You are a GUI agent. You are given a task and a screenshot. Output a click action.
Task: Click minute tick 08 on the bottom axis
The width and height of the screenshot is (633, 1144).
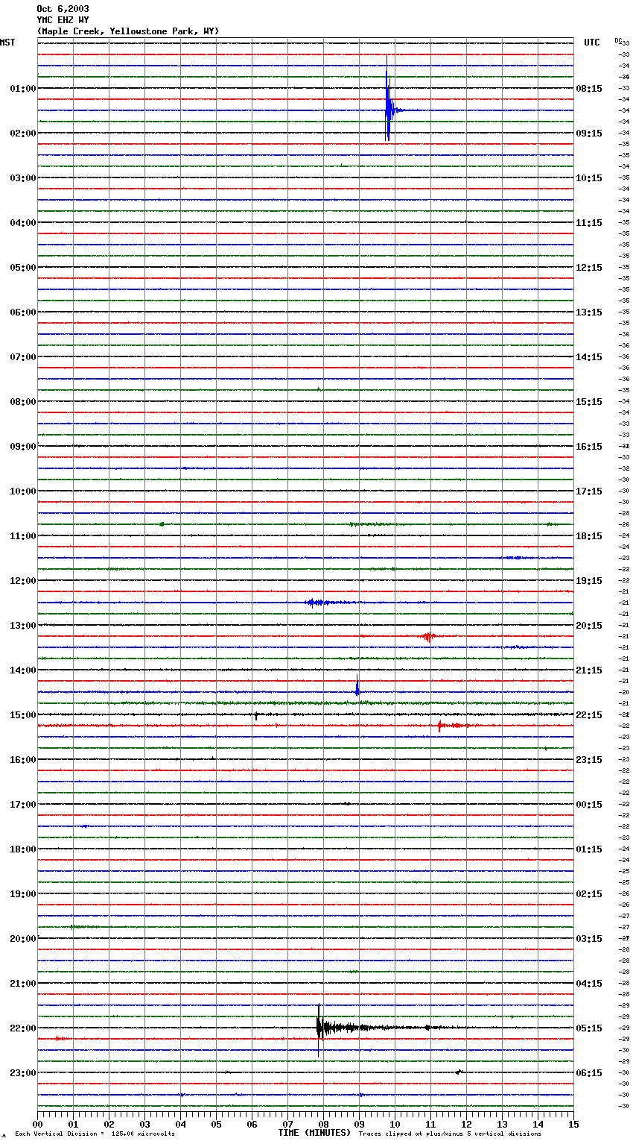click(323, 1124)
